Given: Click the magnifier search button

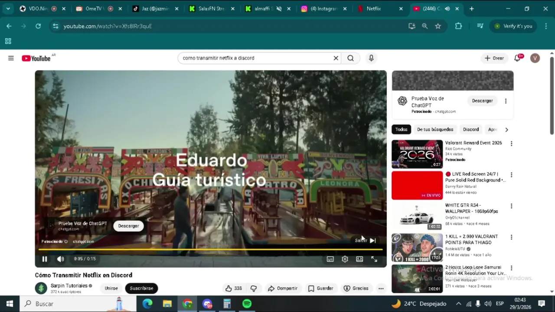Looking at the screenshot, I should [x=350, y=58].
